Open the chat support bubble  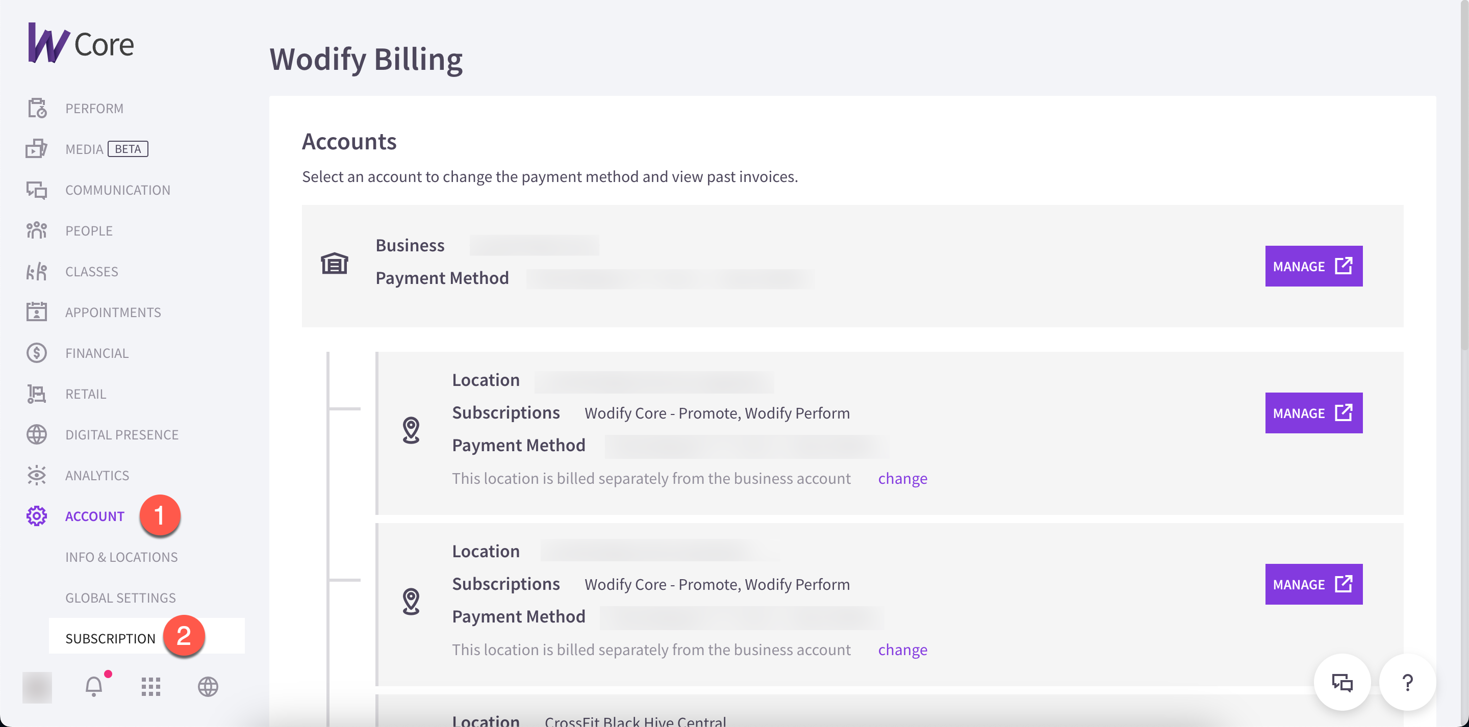pos(1342,683)
